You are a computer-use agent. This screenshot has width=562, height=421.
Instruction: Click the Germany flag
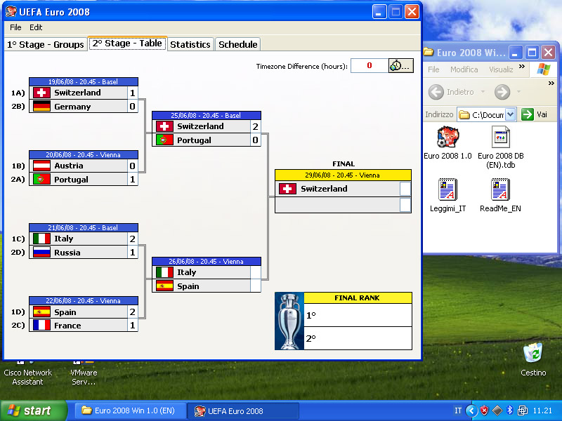[41, 107]
